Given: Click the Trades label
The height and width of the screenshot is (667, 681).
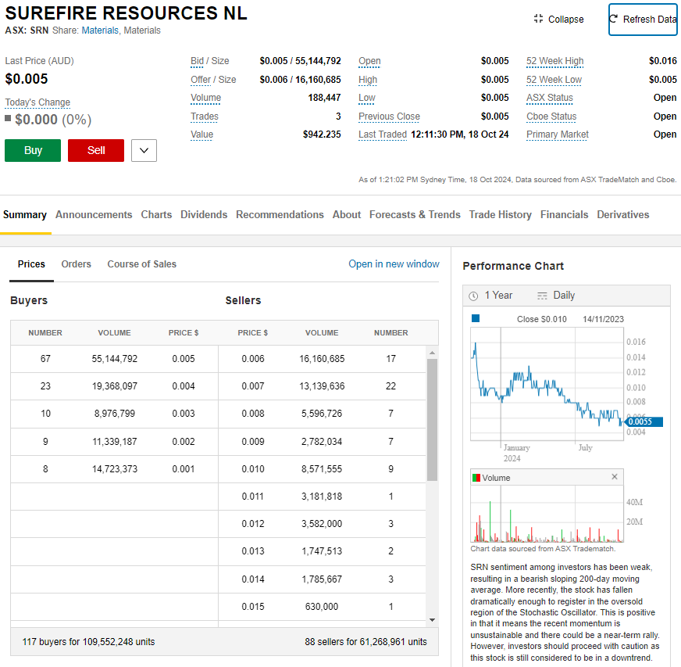Looking at the screenshot, I should click(205, 117).
